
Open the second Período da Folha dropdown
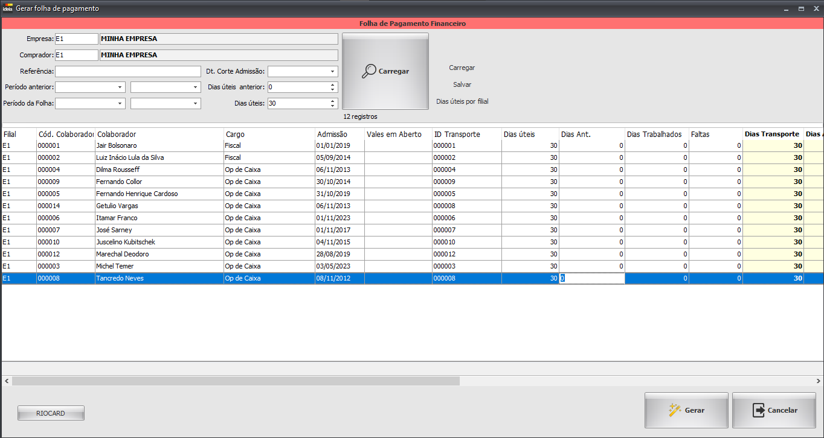click(x=195, y=103)
